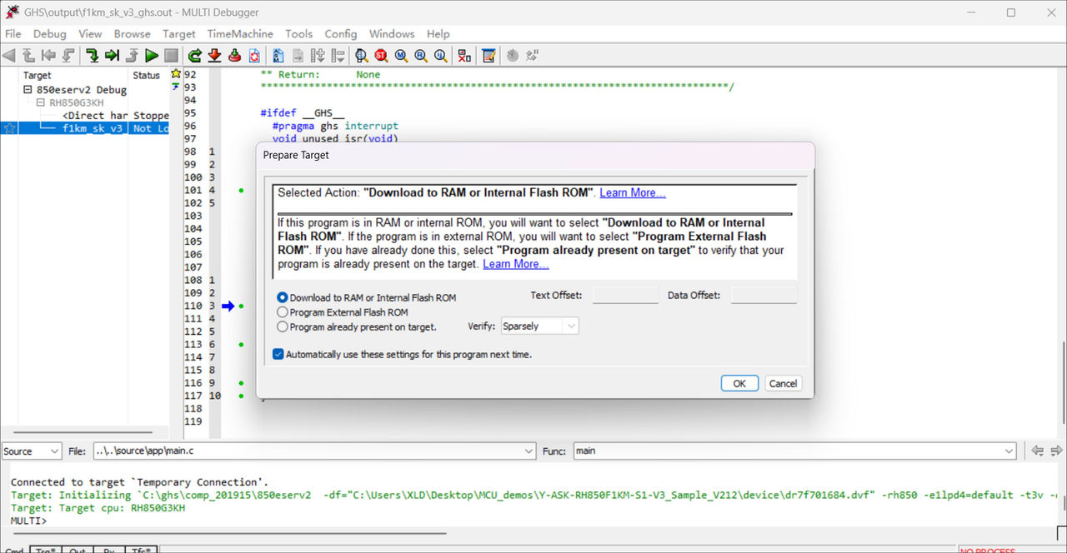Click the star icon beside f1km_sk_v3 row
1067x553 pixels.
(10, 128)
